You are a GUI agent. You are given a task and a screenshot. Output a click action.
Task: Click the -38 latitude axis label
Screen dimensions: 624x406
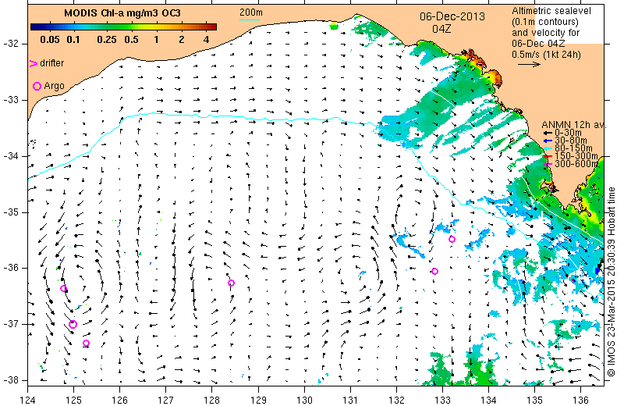pyautogui.click(x=11, y=380)
